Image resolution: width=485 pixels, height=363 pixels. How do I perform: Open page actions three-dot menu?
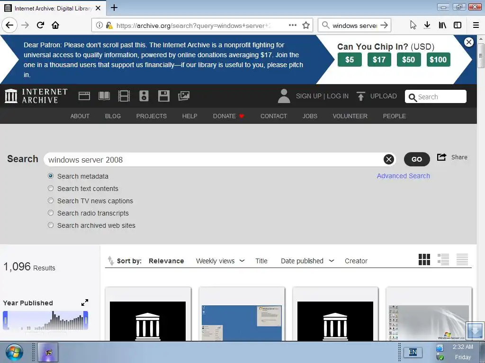tap(293, 26)
